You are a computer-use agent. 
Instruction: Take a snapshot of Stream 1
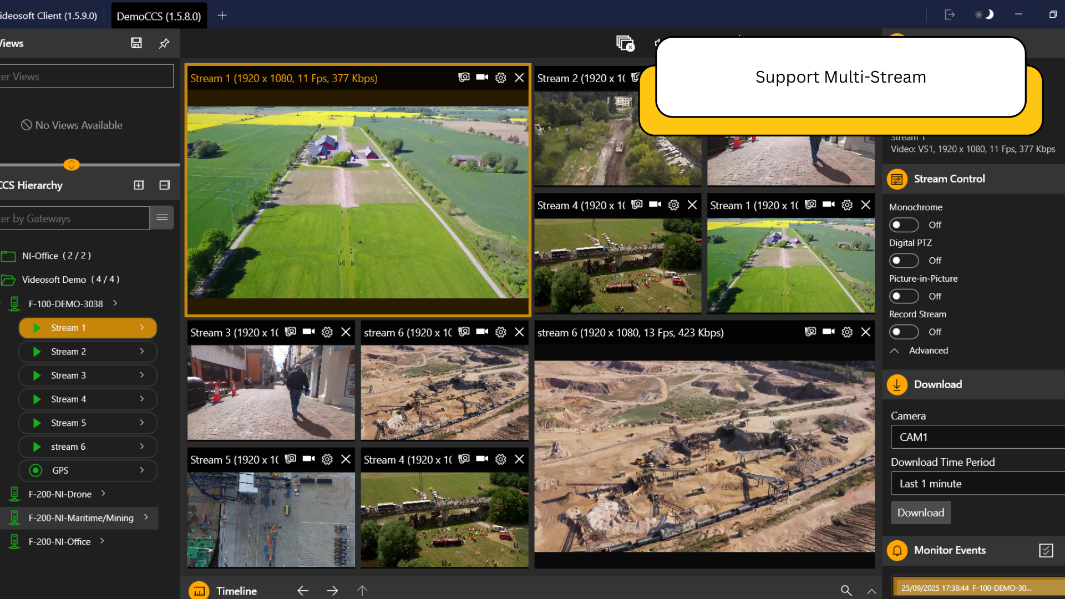coord(464,78)
